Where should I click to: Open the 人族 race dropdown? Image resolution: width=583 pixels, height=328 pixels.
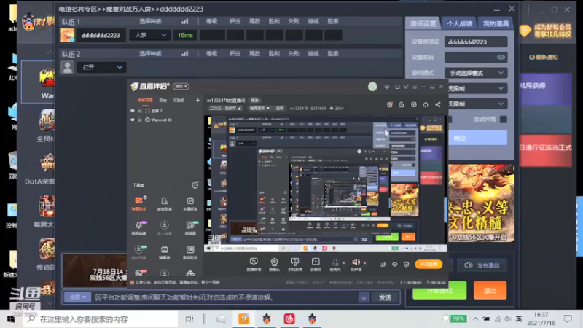coord(150,35)
